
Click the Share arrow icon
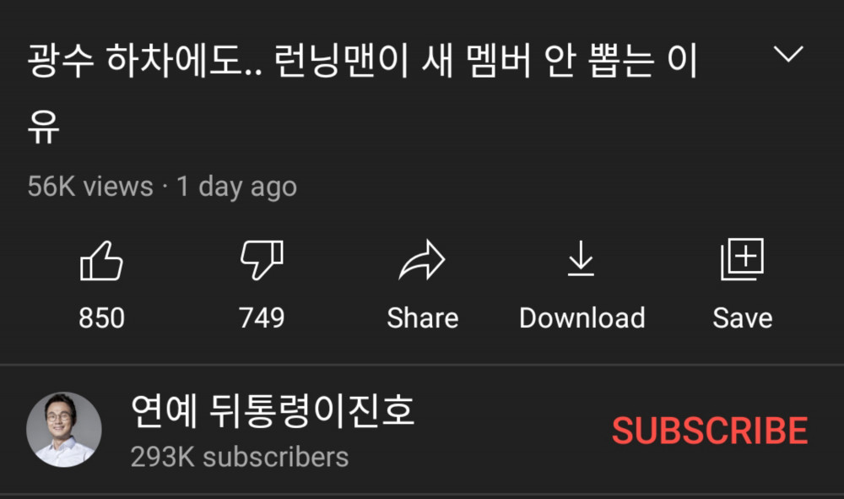pos(422,260)
